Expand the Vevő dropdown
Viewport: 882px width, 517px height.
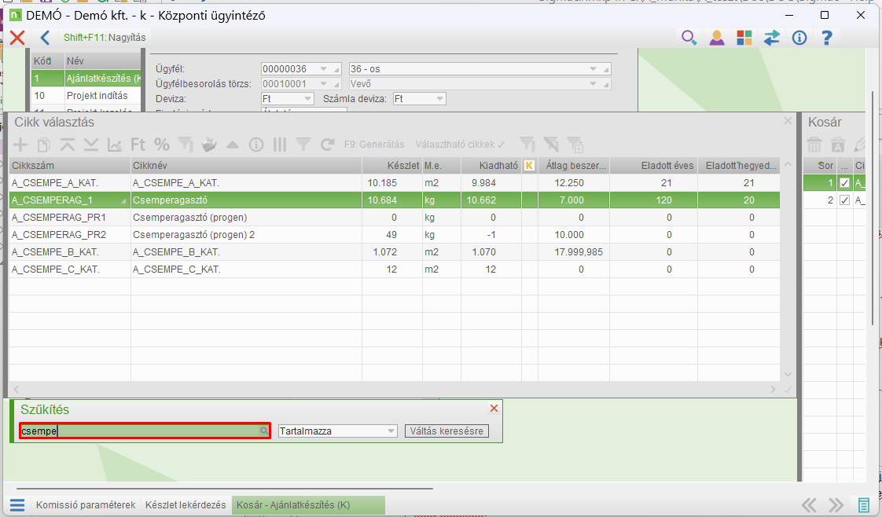(593, 84)
